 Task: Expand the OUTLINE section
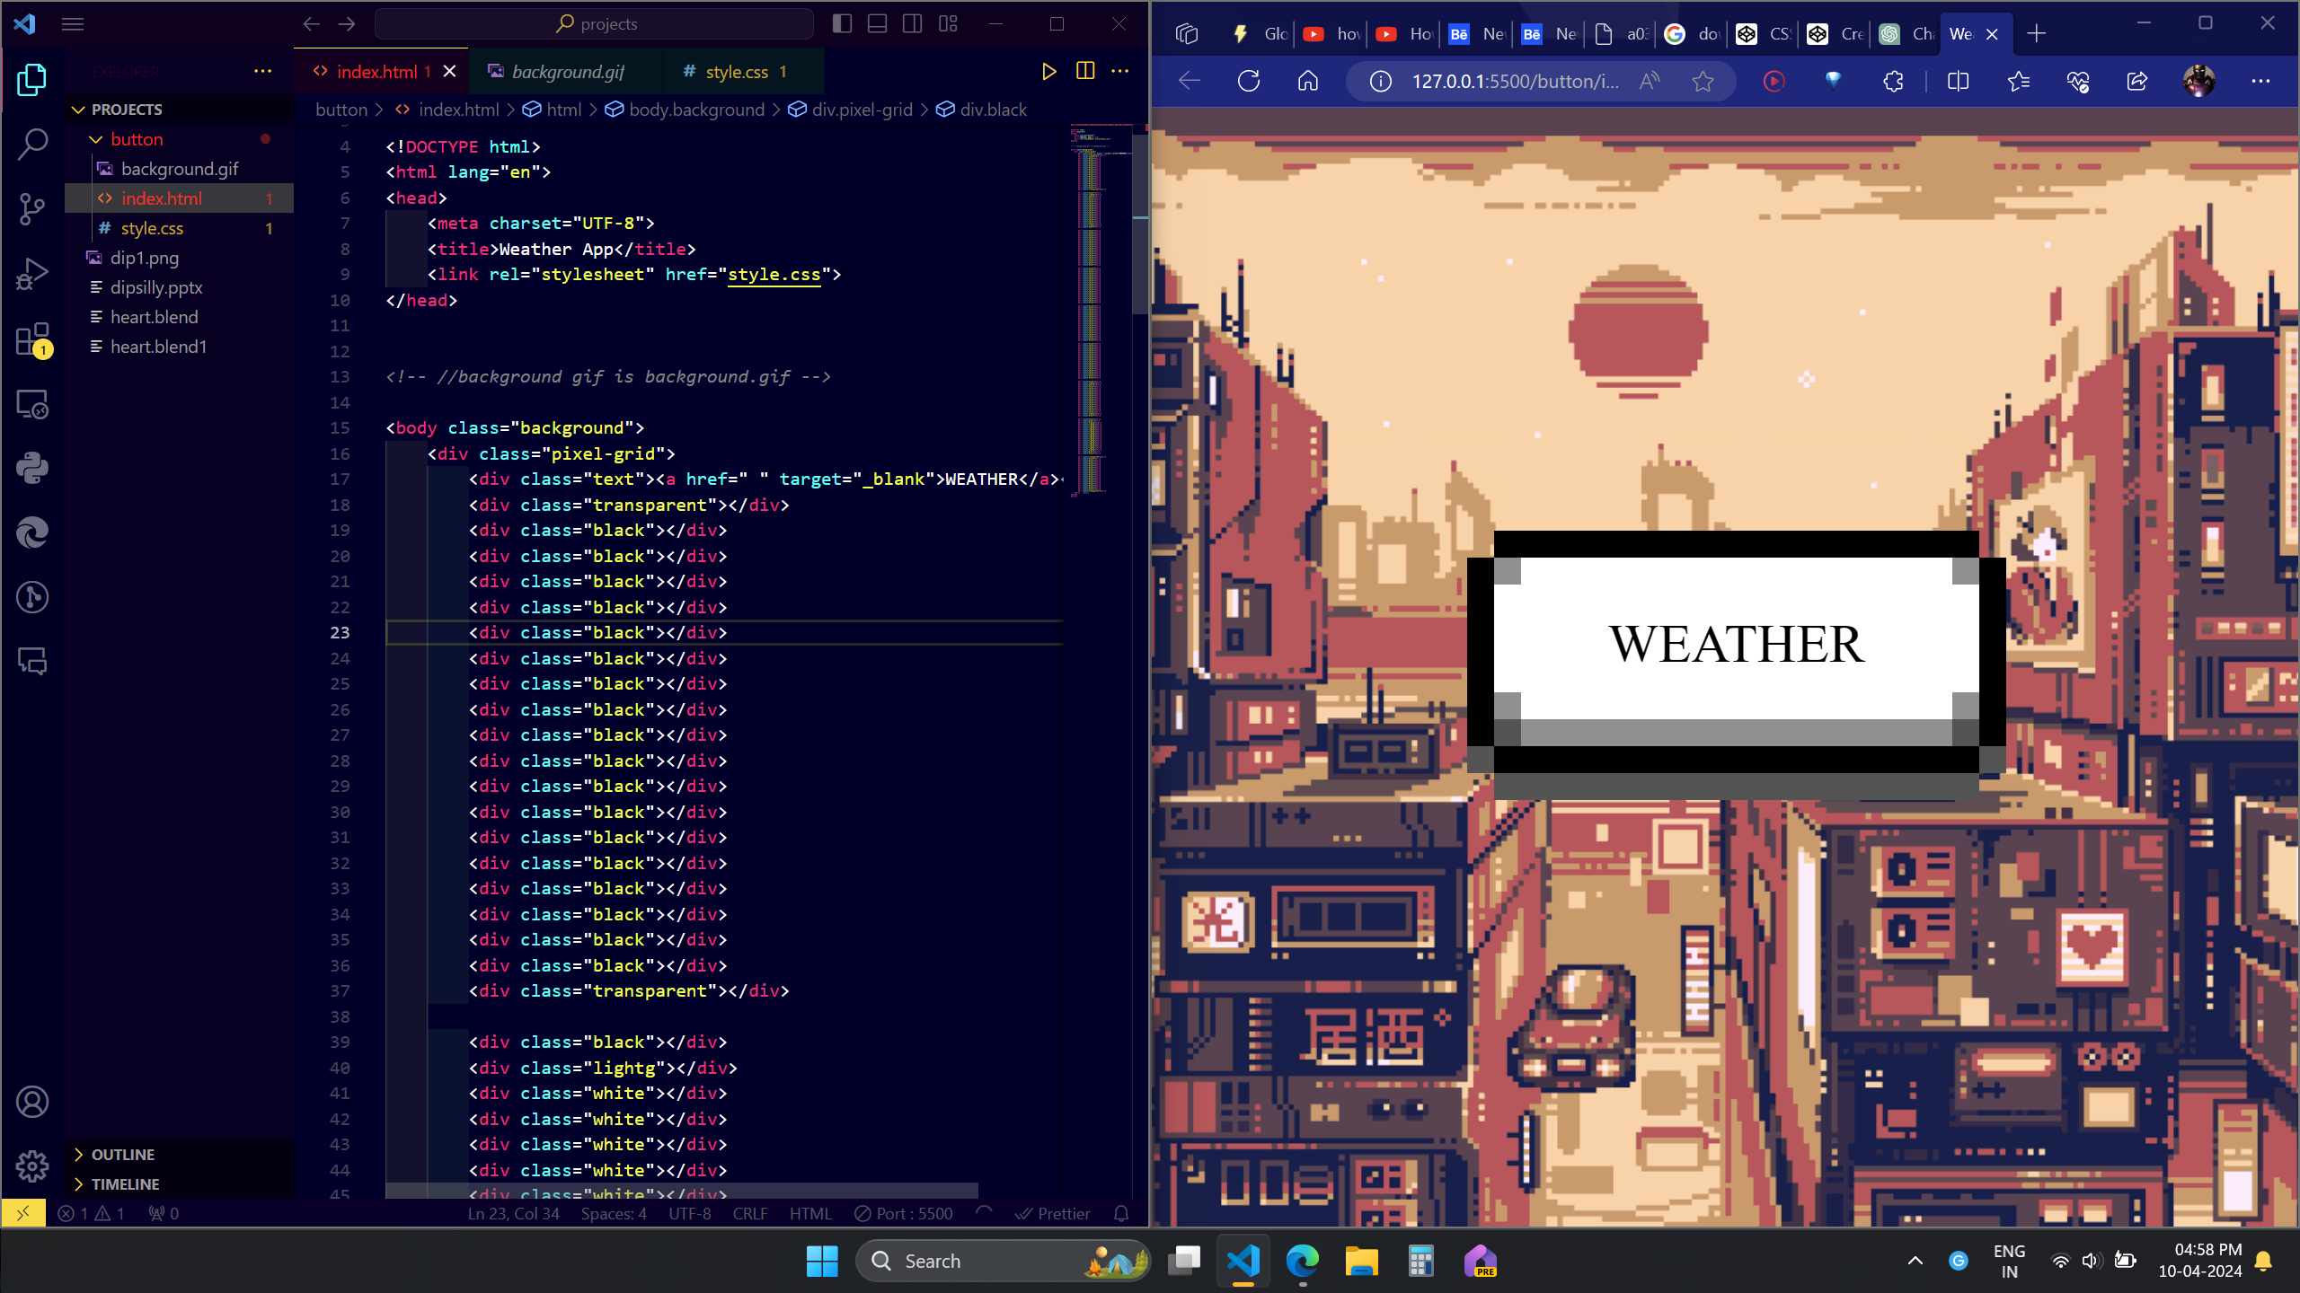[x=123, y=1155]
